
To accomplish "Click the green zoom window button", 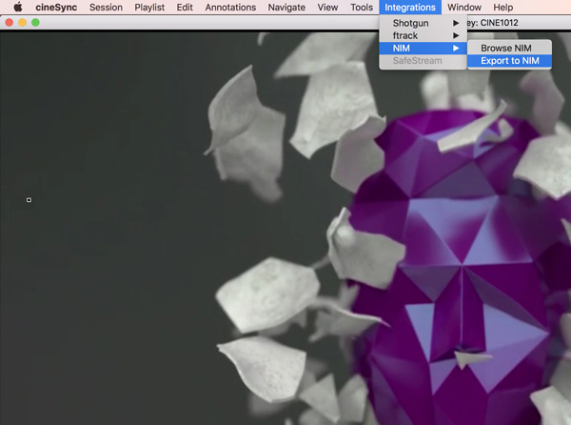I will pyautogui.click(x=35, y=23).
